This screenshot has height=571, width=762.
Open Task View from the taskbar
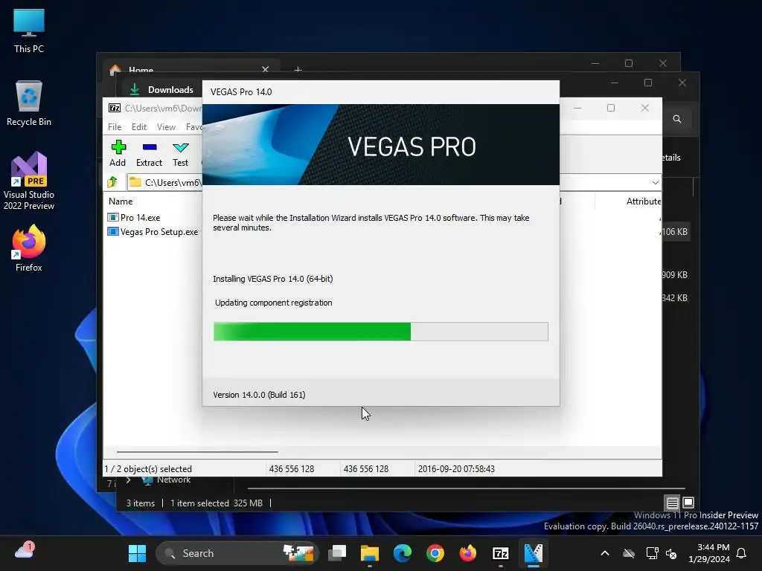click(337, 553)
